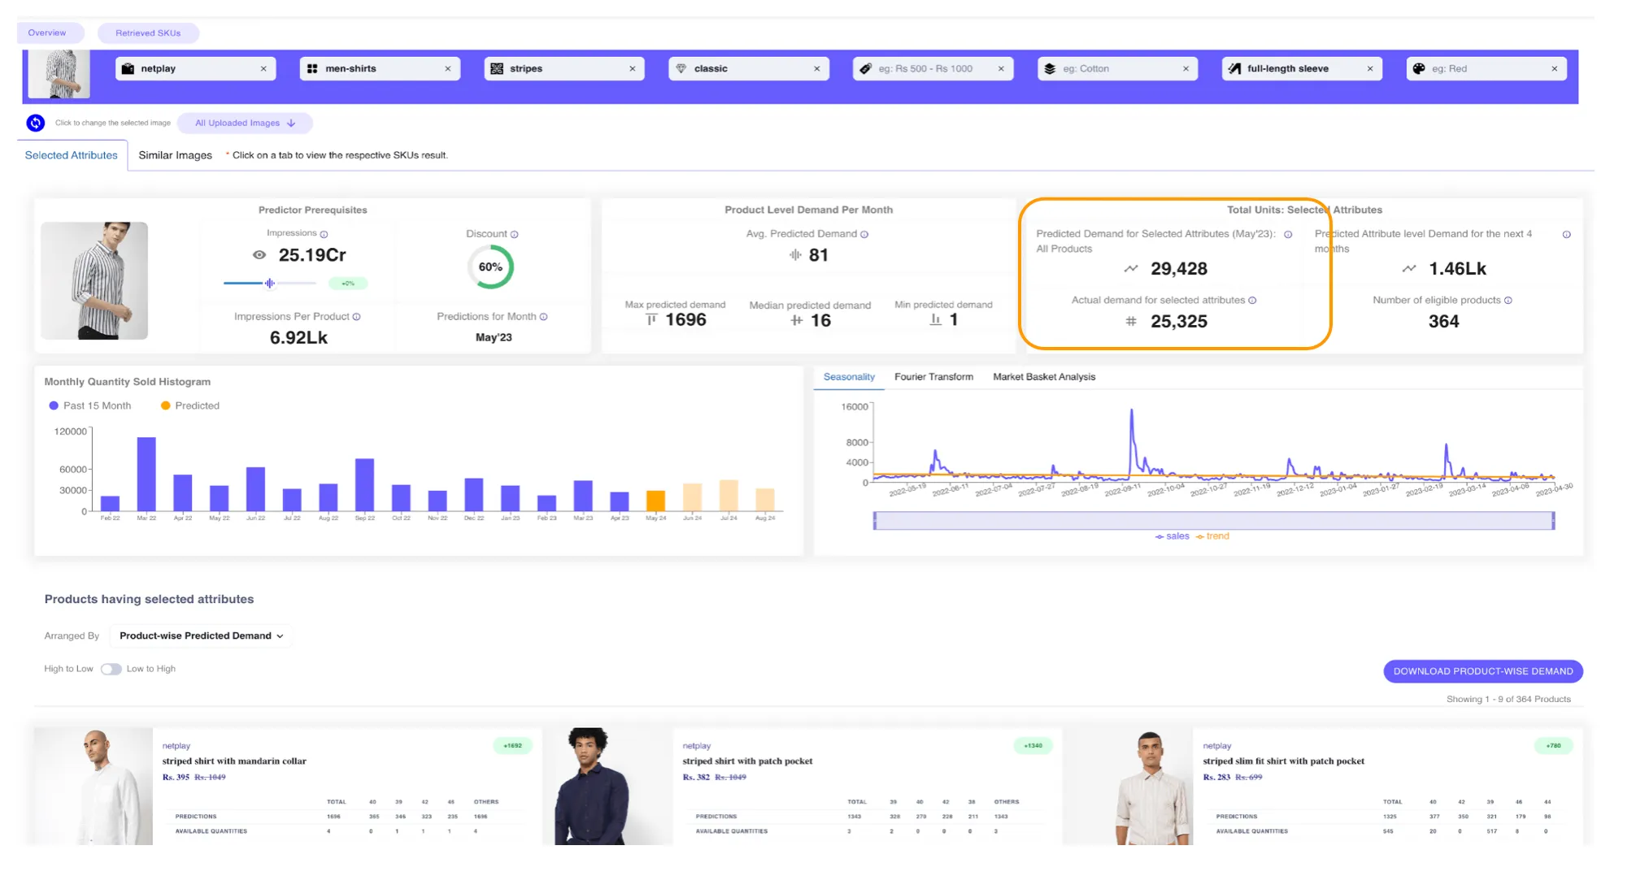Click the impressions slider handle

(269, 283)
